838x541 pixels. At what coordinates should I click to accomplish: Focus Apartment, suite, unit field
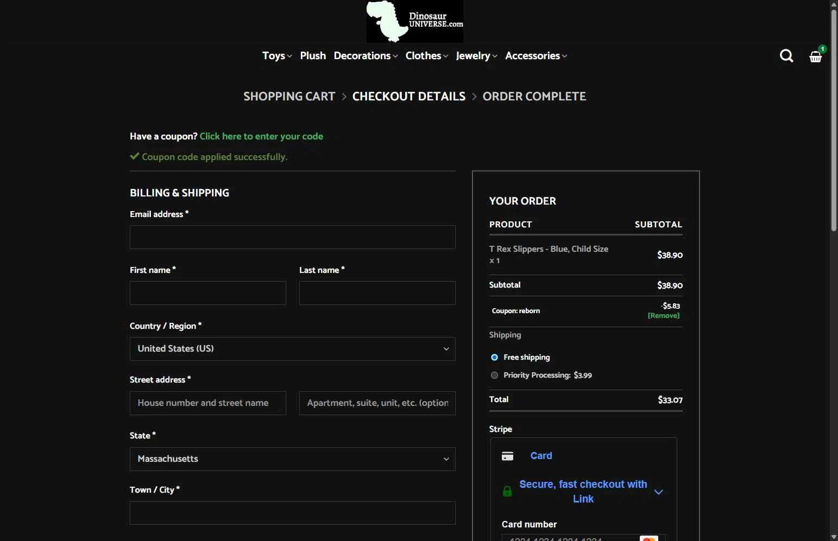coord(377,403)
